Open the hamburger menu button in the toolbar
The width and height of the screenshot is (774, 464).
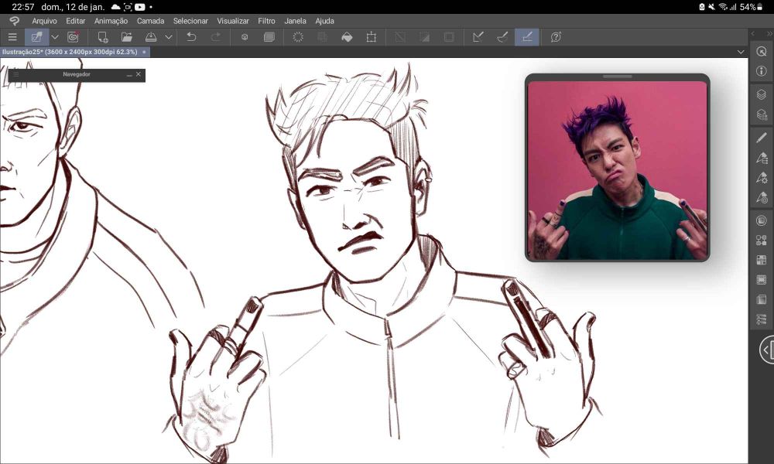click(12, 36)
